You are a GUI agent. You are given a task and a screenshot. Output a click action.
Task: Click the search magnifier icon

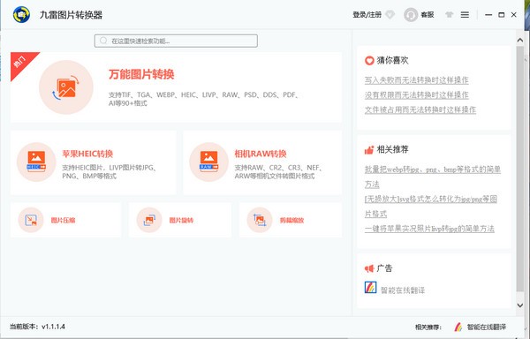tap(103, 41)
